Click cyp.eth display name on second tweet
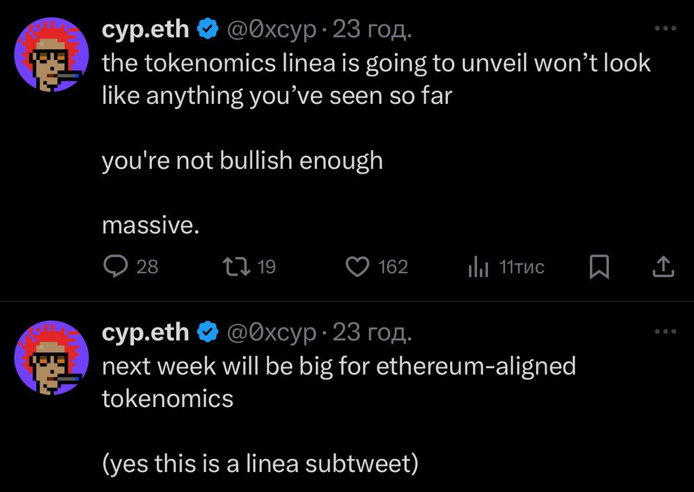This screenshot has height=492, width=694. click(x=146, y=333)
